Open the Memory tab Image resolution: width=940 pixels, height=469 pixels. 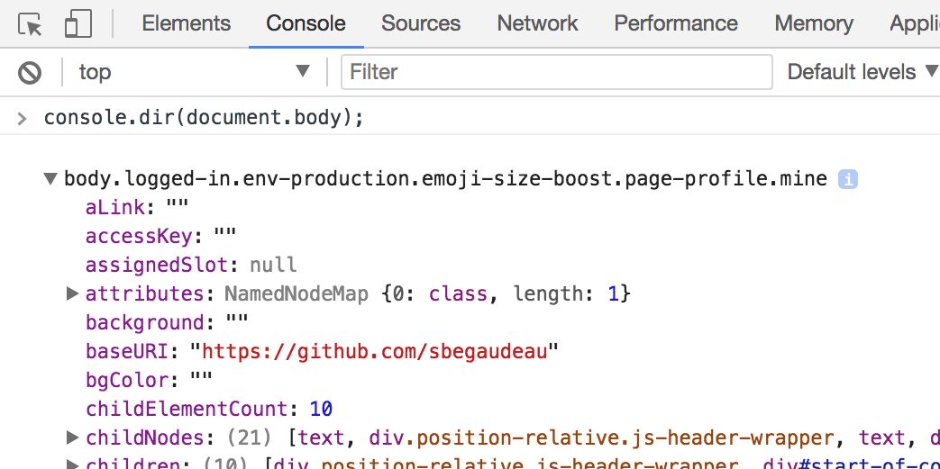[x=814, y=23]
